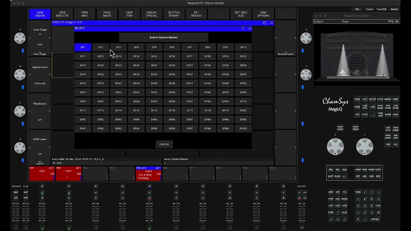411x231 pixels.
Task: Select SP55 speed master
Action: tap(154, 92)
